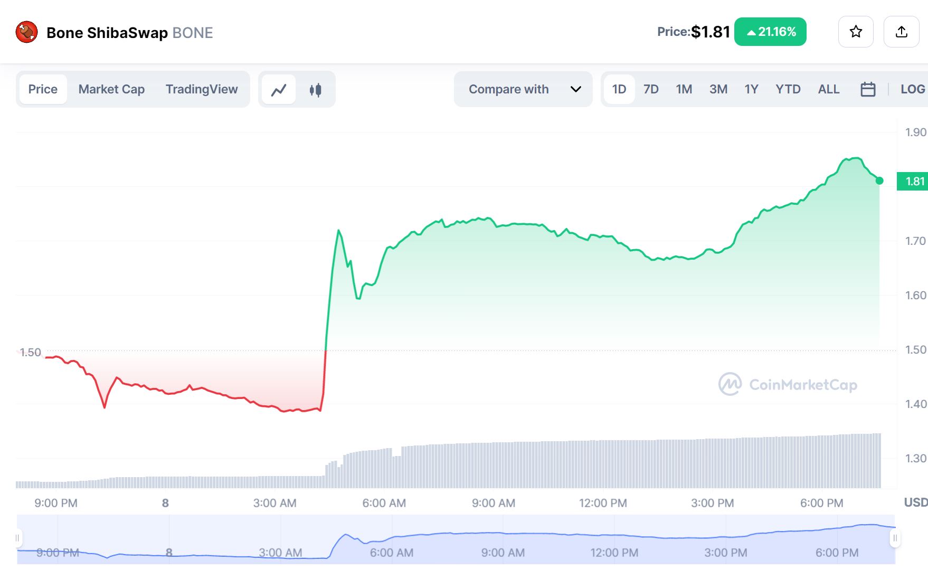928x570 pixels.
Task: Click the 12:00 PM main x-axis label
Action: pos(603,503)
